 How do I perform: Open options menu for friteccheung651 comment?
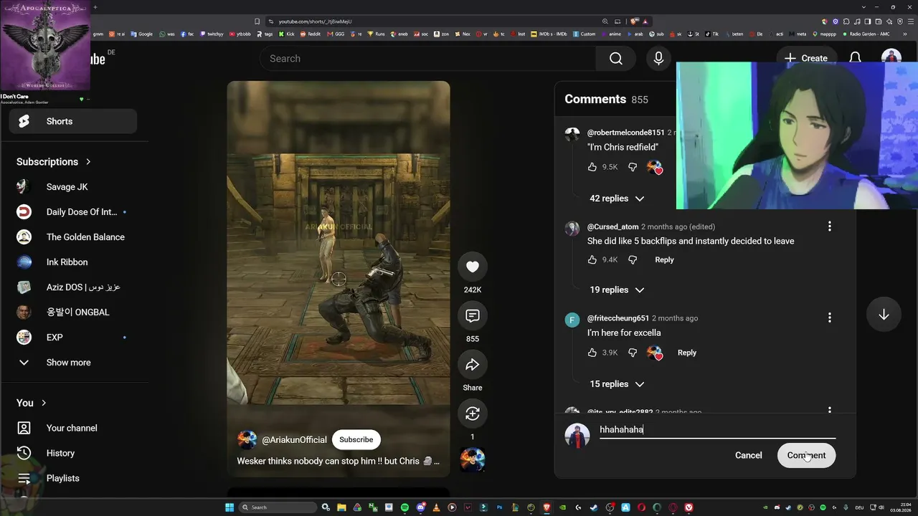point(829,317)
